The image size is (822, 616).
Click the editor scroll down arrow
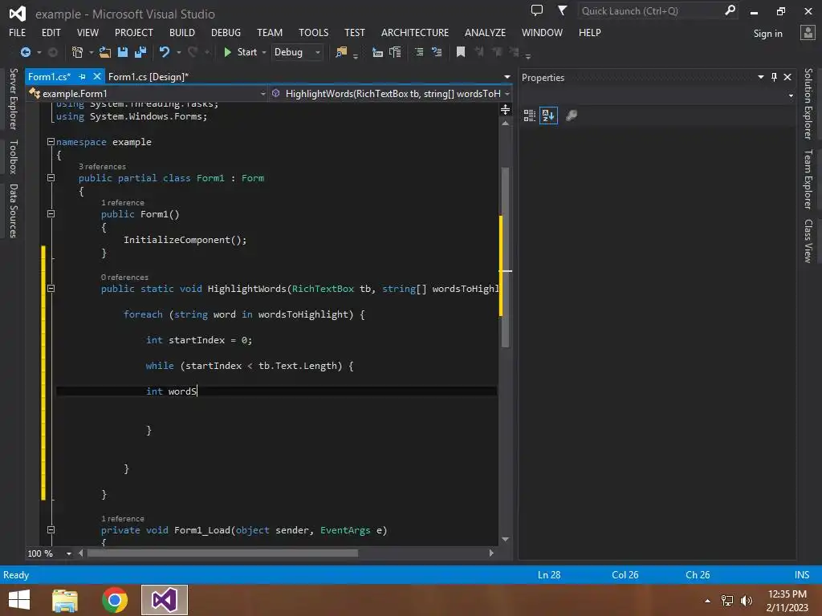505,539
